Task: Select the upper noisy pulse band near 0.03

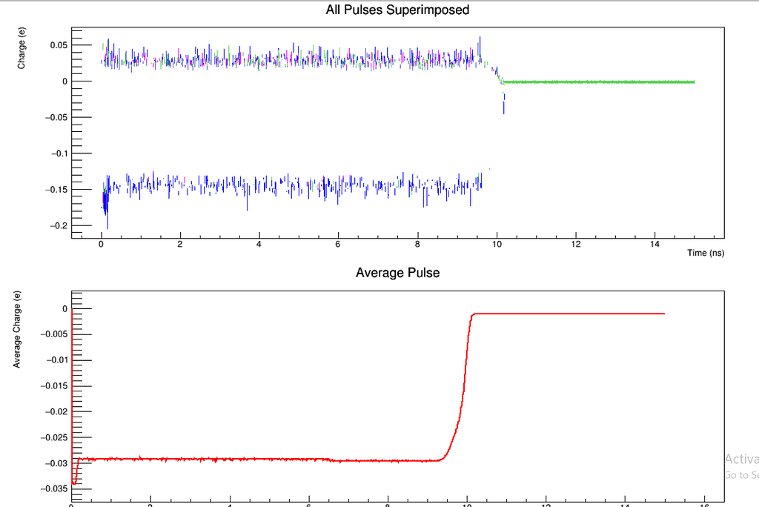Action: [x=296, y=59]
